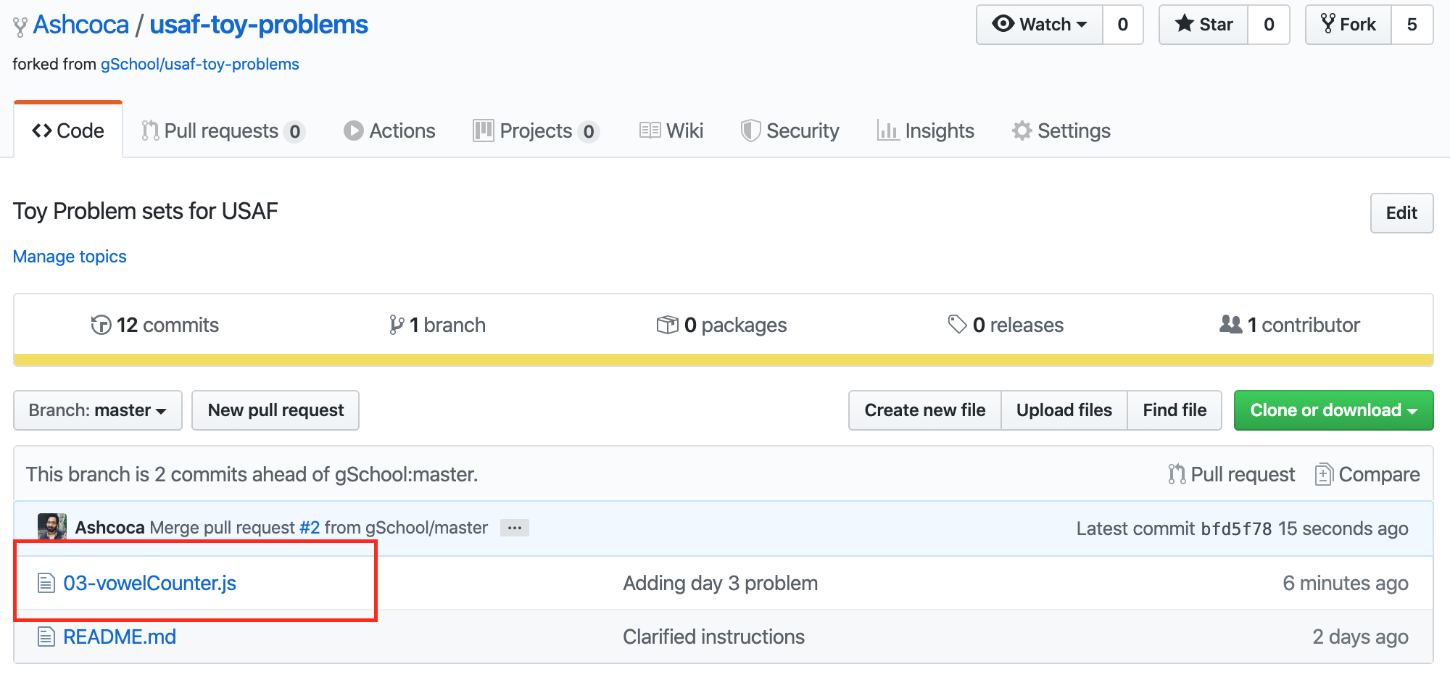The height and width of the screenshot is (680, 1450).
Task: Click the Fork button
Action: click(1348, 25)
